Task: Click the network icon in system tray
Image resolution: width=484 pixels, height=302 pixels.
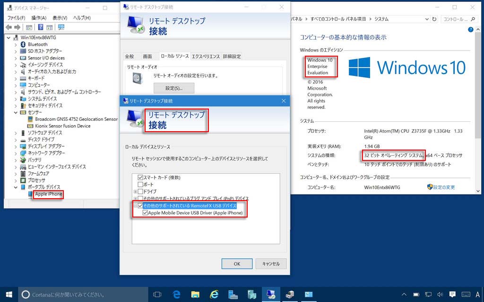Action: coord(428,294)
